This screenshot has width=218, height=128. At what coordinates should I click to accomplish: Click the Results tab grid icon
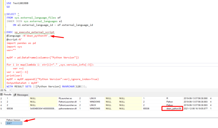point(2,95)
